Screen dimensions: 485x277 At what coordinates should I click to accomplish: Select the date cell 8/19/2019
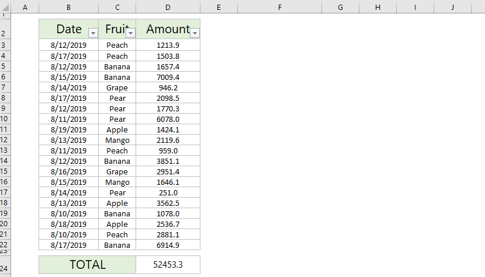point(68,129)
